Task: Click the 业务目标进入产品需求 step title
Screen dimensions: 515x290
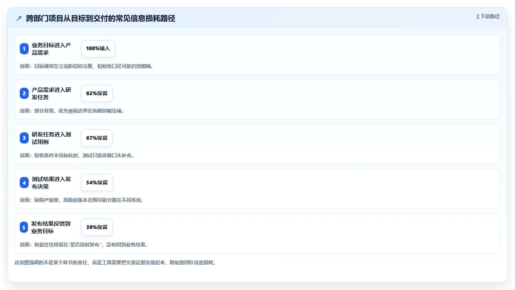Action: point(51,49)
